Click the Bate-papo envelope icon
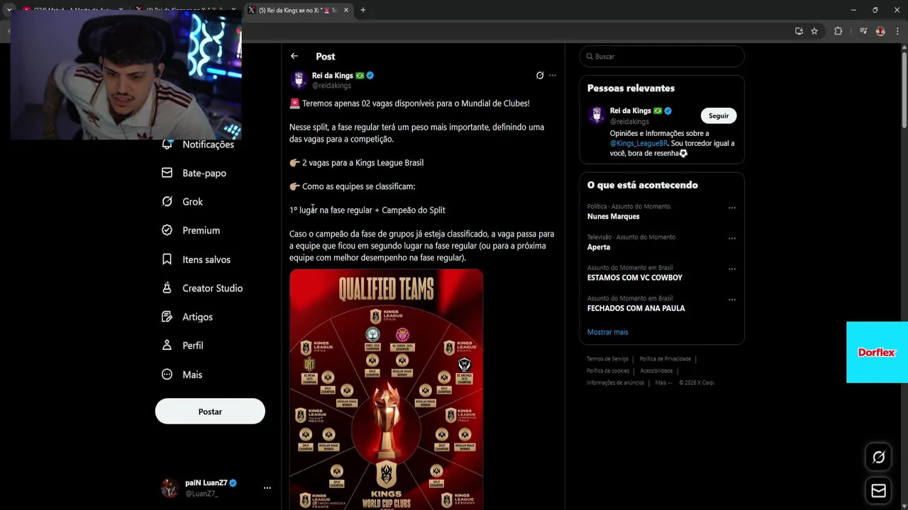The image size is (908, 510). (x=167, y=173)
